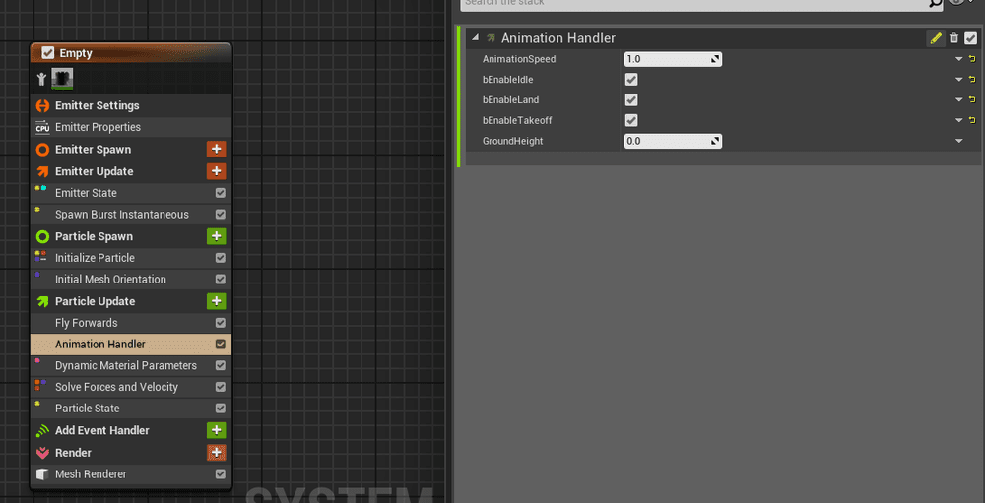Screen dimensions: 985x503
Task: Toggle Animation Handler enabled checkbox in panel header
Action: (970, 39)
